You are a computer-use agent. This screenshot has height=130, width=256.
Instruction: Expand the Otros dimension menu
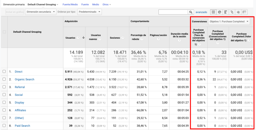point(106,4)
